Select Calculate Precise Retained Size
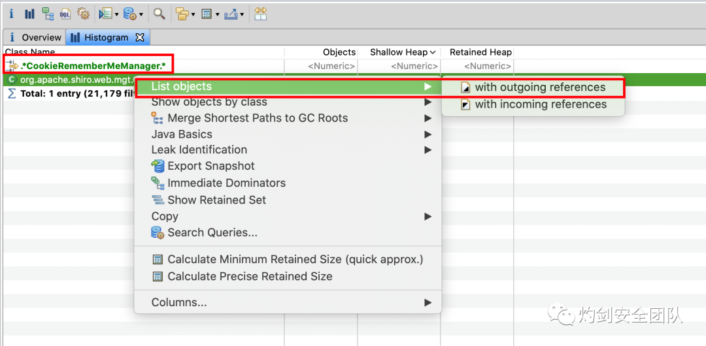Viewport: 706px width, 346px height. 288,276
